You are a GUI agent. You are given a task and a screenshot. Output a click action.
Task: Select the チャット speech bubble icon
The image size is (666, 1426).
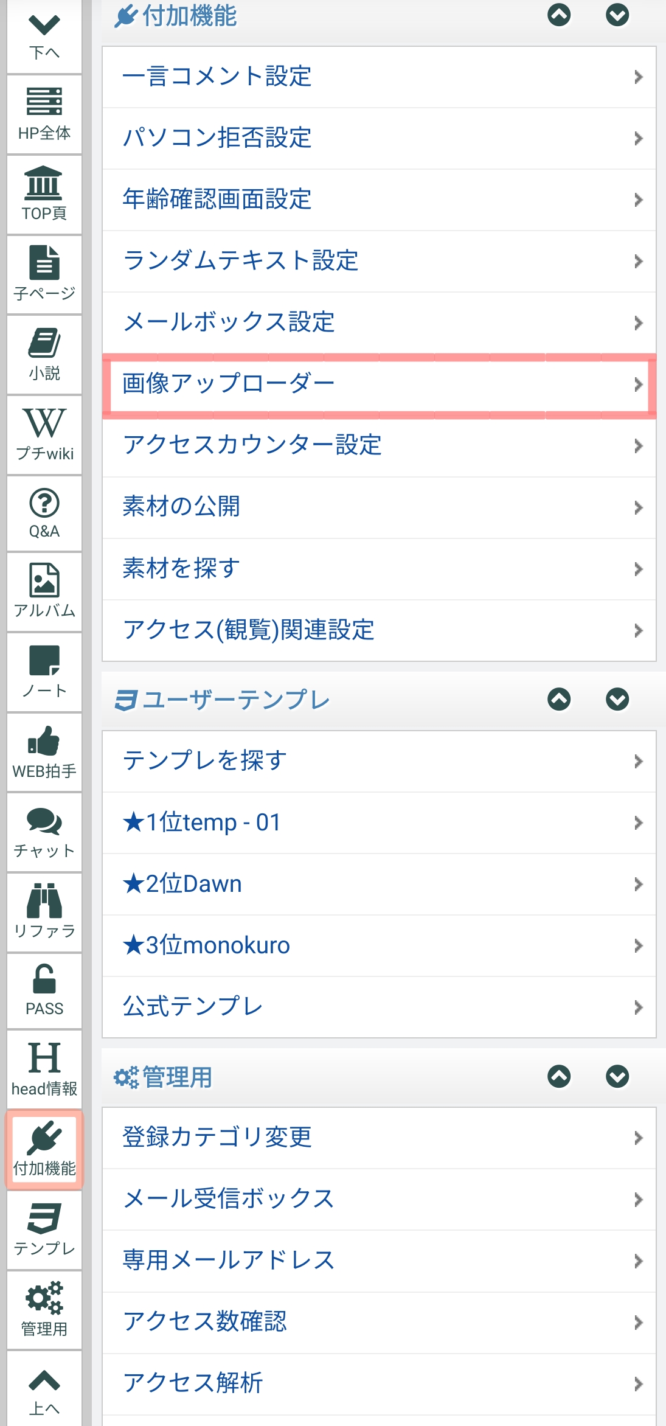click(44, 832)
